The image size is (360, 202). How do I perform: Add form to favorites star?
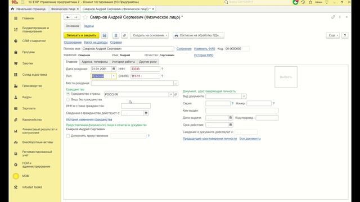point(85,17)
